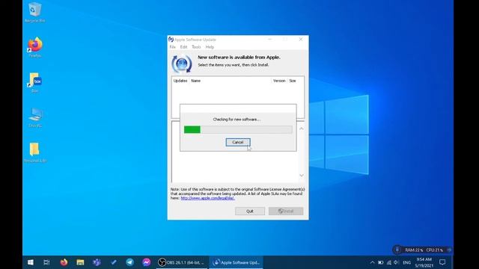Open the File menu
The image size is (479, 269).
pyautogui.click(x=173, y=47)
